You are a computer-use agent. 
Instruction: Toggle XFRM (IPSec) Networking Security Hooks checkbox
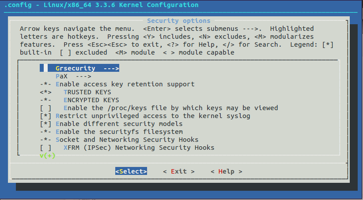[x=45, y=148]
